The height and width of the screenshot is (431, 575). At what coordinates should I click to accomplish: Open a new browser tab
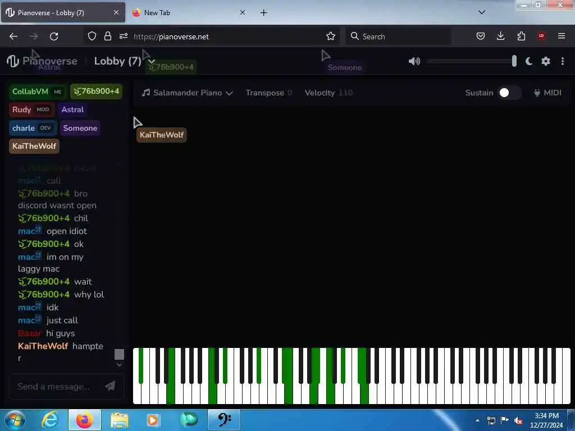point(264,13)
